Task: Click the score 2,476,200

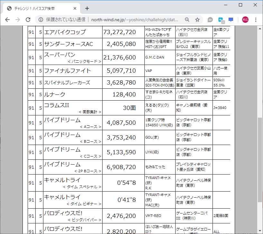Action: [121, 216]
